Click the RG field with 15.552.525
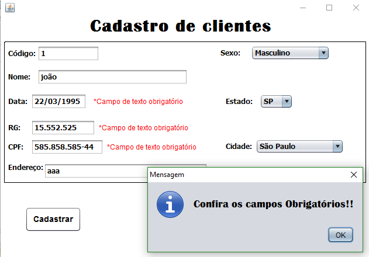The width and height of the screenshot is (369, 257). tap(63, 128)
